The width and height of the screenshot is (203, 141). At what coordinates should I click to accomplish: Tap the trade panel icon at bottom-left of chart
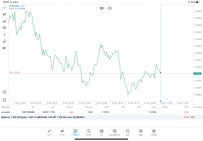(4, 100)
